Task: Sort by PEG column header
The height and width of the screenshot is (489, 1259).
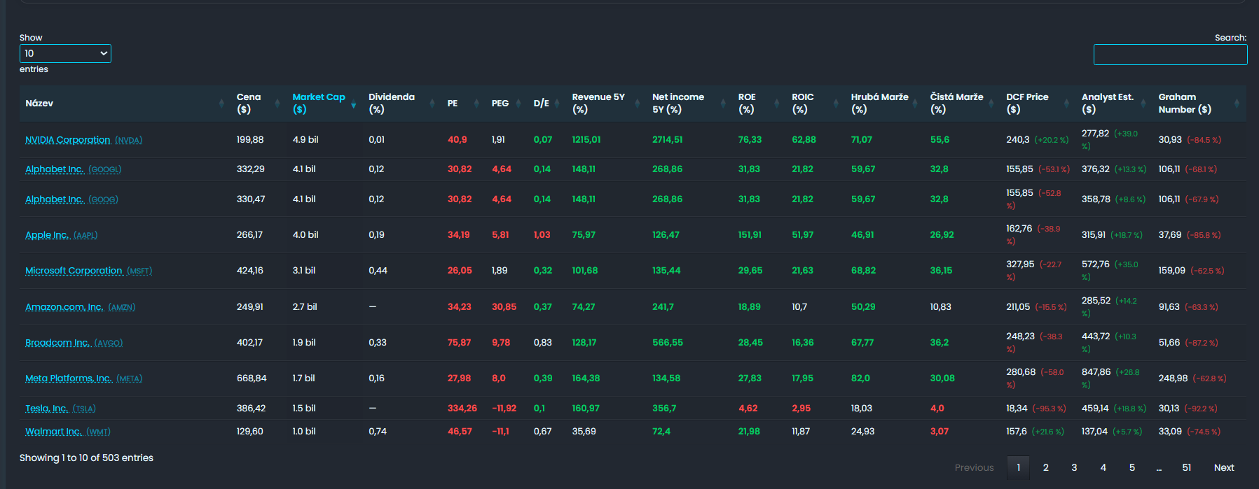Action: [507, 104]
